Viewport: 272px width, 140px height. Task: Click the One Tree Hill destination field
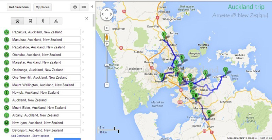[46, 77]
